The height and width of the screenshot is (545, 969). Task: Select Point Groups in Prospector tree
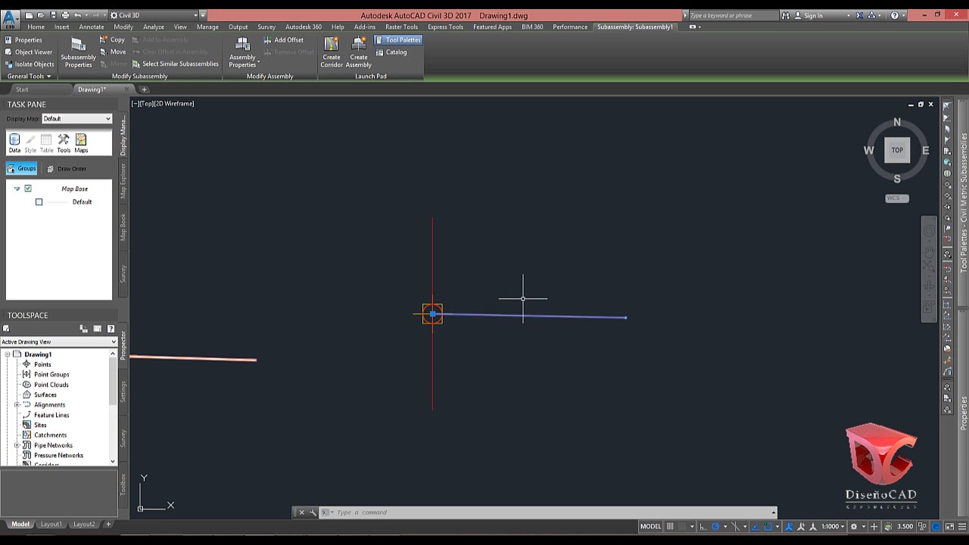[x=51, y=375]
